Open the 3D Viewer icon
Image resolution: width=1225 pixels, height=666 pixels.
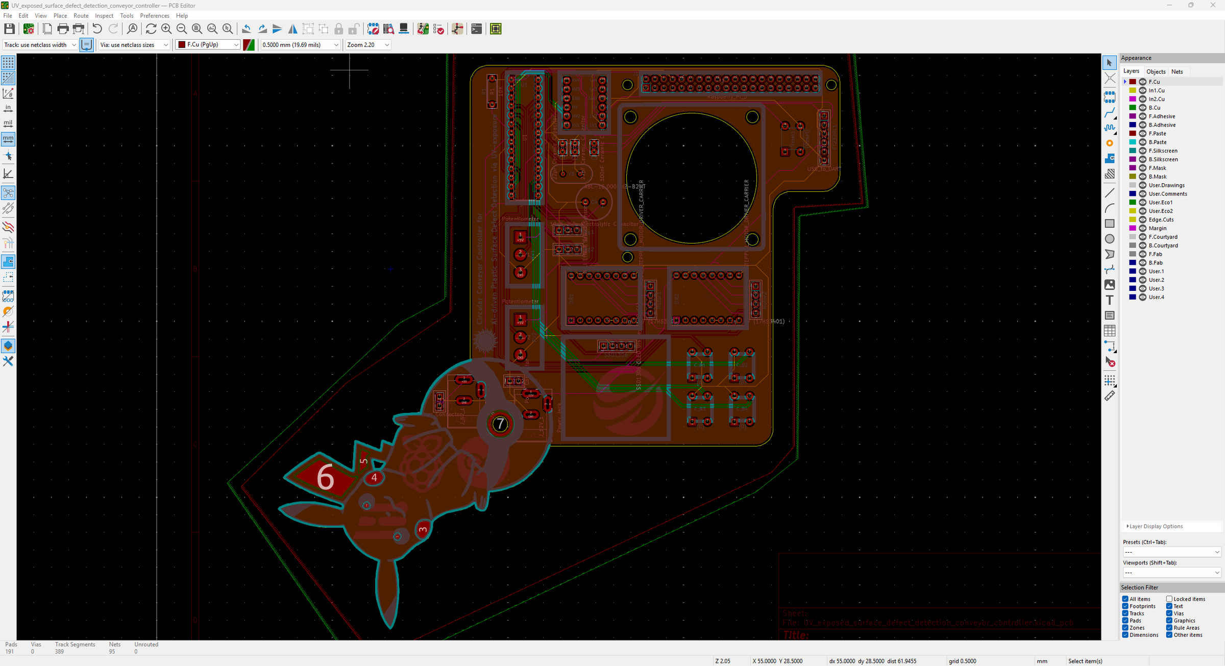404,29
